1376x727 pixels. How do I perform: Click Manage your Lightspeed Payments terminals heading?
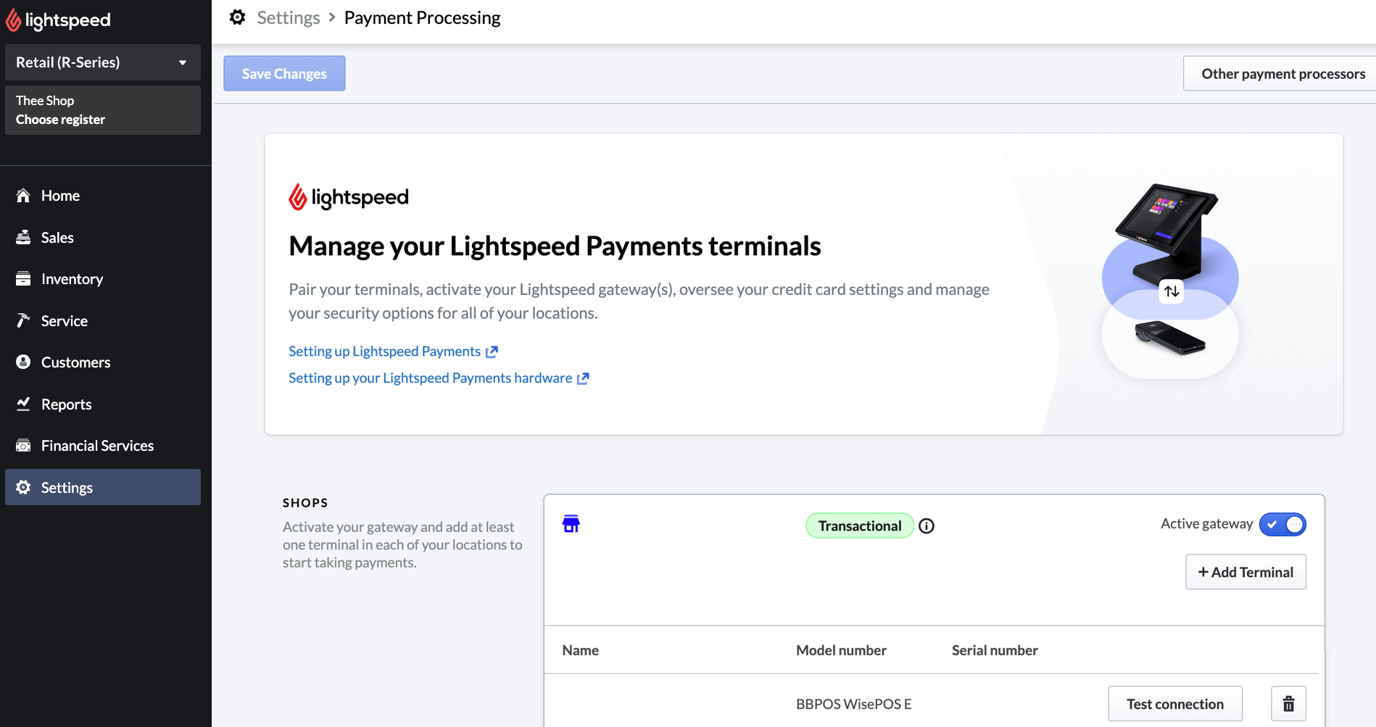tap(555, 246)
